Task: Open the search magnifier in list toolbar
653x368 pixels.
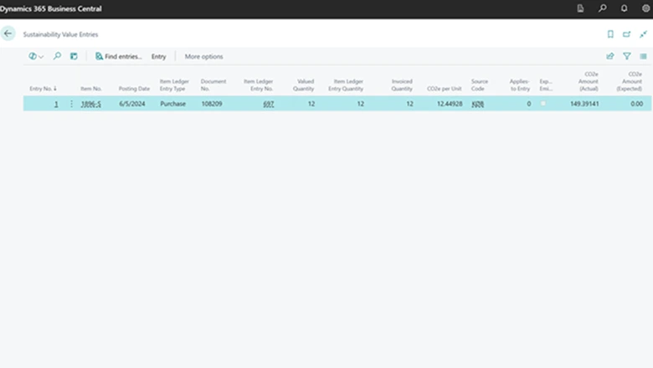Action: (57, 56)
